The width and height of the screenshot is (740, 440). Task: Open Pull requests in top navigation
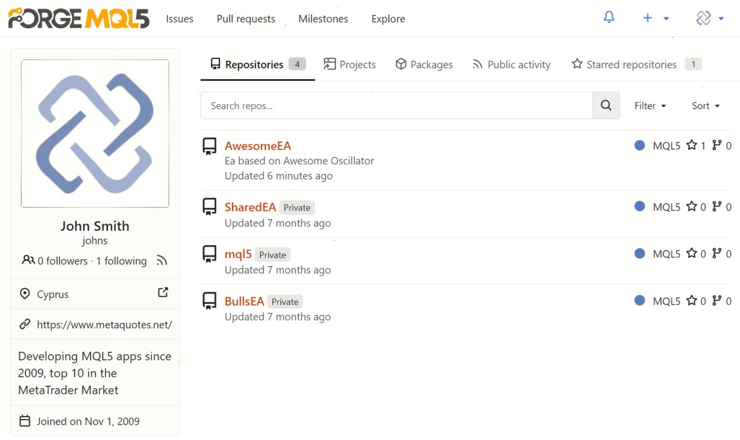(246, 19)
